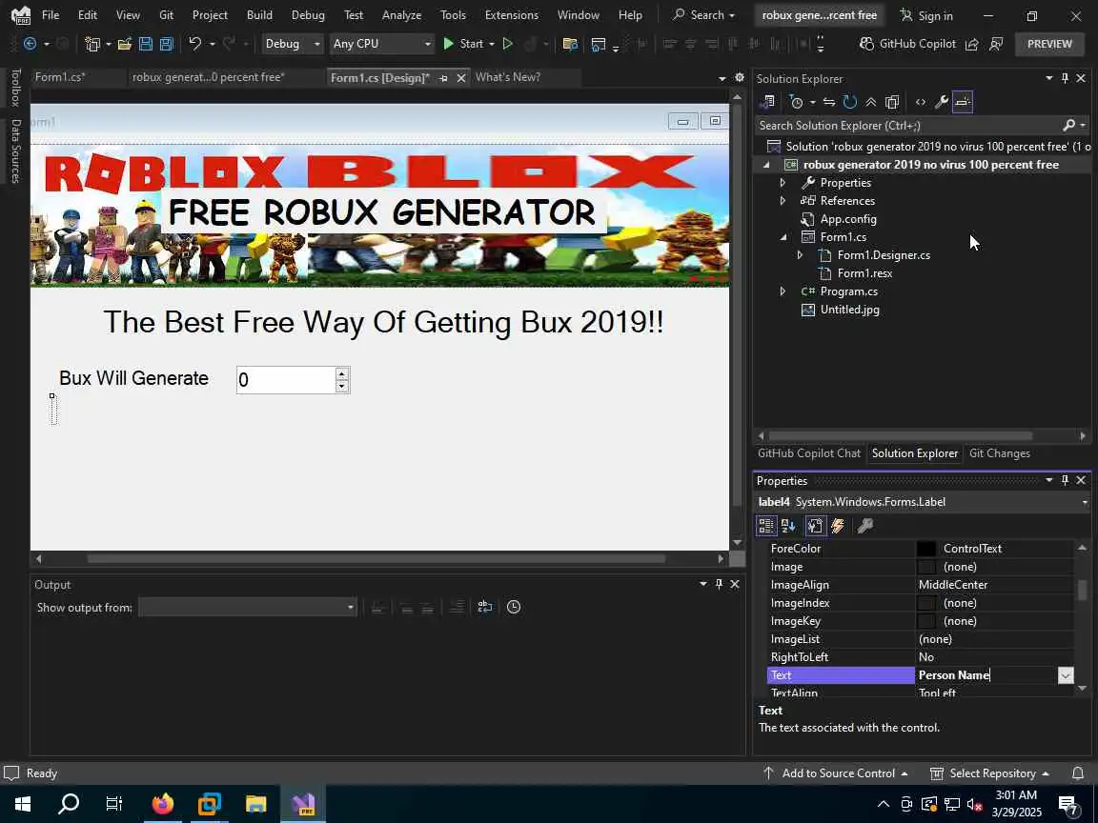Click the wrench Properties icon in Solution Explorer
Image resolution: width=1098 pixels, height=823 pixels.
coord(941,102)
